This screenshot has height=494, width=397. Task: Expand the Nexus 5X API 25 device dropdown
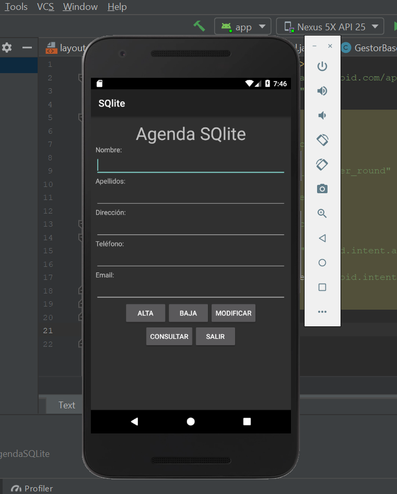point(330,27)
